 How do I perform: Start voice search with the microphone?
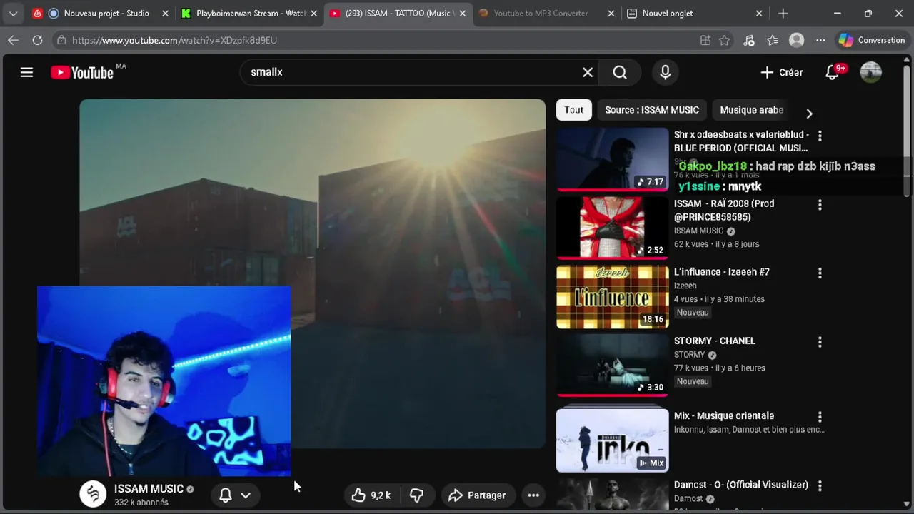666,72
